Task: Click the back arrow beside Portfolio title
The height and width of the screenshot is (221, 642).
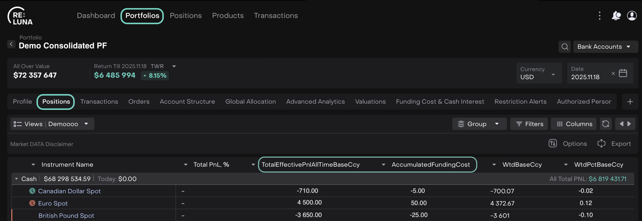Action: 11,44
